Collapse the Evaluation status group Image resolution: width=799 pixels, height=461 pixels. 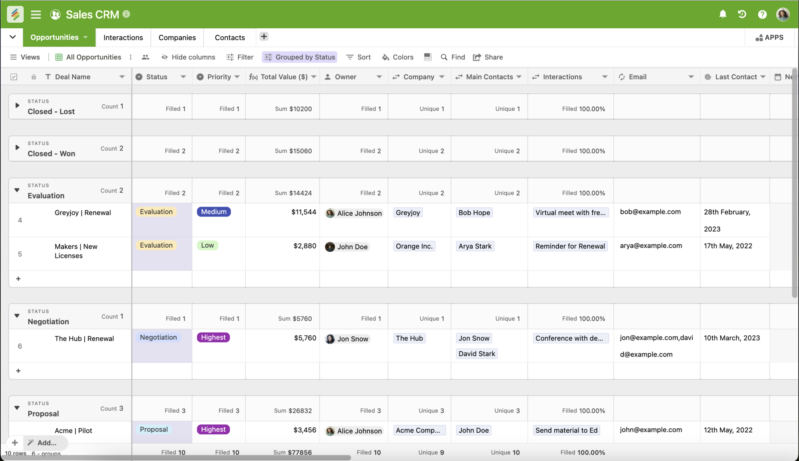coord(16,190)
